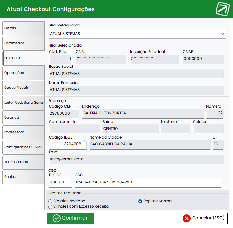Image resolution: width=233 pixels, height=228 pixels.
Task: Click the CNPJ field
Action: [x=101, y=59]
